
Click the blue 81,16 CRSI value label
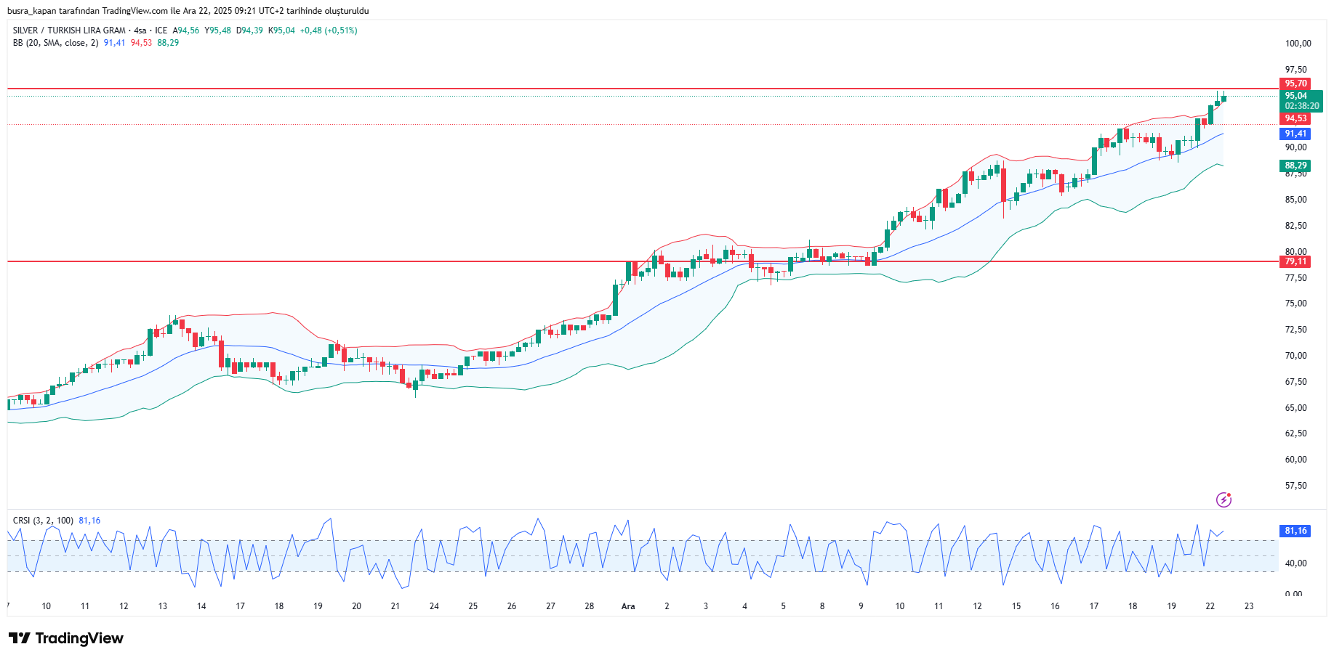pyautogui.click(x=1295, y=531)
